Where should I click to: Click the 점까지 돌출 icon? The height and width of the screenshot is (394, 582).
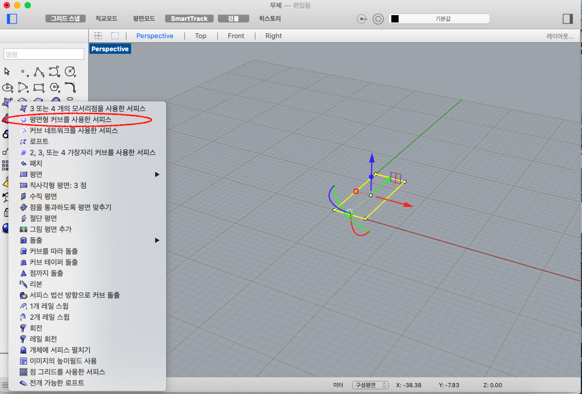24,273
